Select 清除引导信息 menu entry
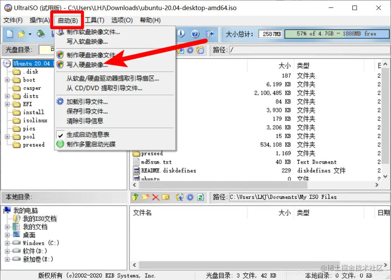391x280 pixels. coord(85,121)
